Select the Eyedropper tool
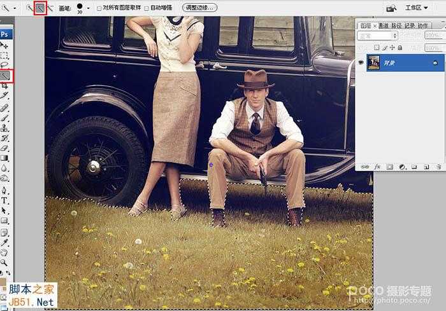Viewport: 446px width, 311px height. [x=4, y=242]
